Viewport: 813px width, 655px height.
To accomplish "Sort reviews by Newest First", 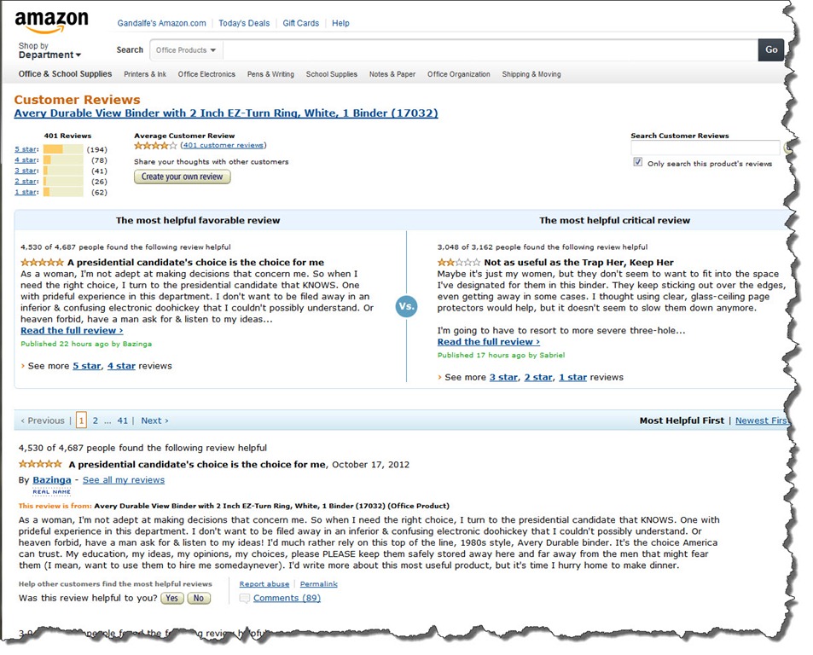I will tap(761, 420).
